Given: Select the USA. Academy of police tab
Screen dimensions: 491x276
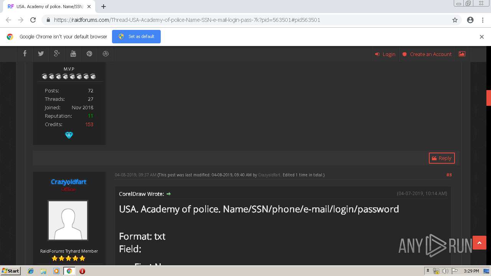Looking at the screenshot, I should (x=49, y=7).
